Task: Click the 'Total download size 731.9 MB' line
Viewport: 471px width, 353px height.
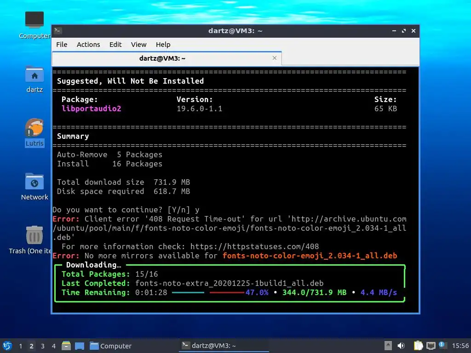Action: coord(123,182)
